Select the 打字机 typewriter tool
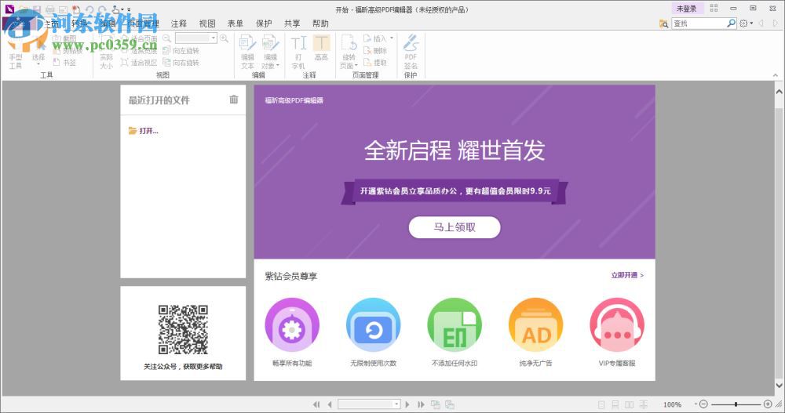 pos(298,52)
